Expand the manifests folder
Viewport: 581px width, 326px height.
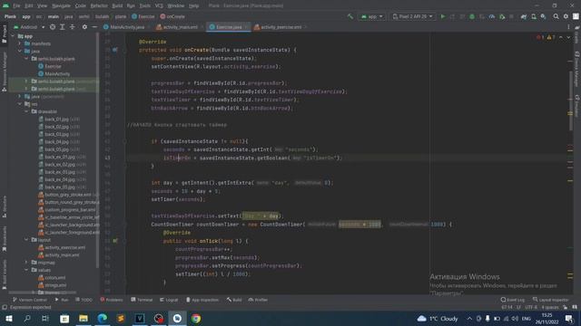pos(20,43)
